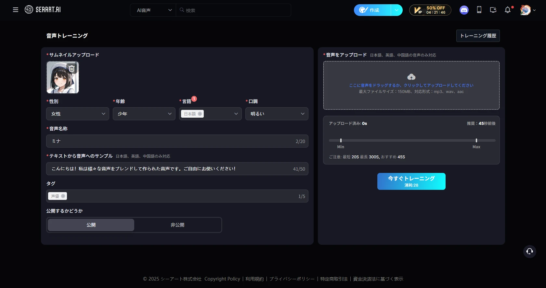Select 非公開 visibility option
Screen dimensions: 546x288
point(177,225)
